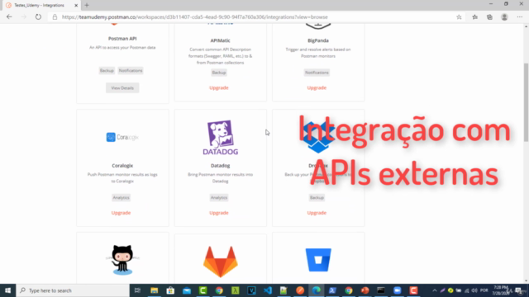Click Upgrade under BigPanda

[317, 87]
